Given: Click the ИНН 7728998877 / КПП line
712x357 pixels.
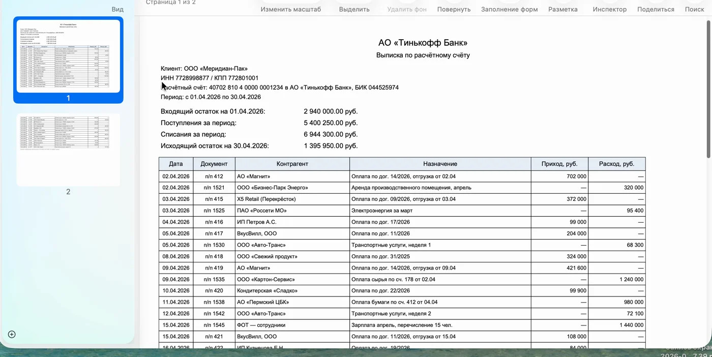Looking at the screenshot, I should click(x=210, y=78).
